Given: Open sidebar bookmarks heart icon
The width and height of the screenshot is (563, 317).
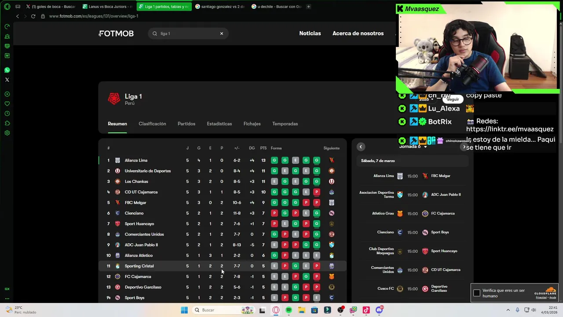Looking at the screenshot, I should pos(7,104).
